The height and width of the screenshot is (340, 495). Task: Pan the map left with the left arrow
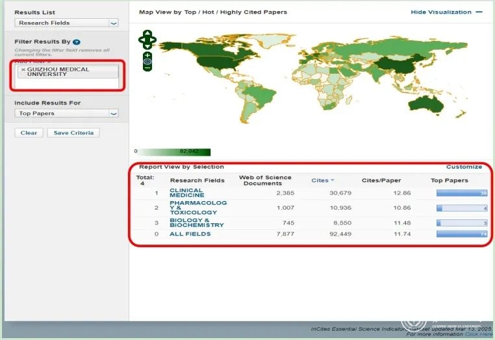[142, 40]
